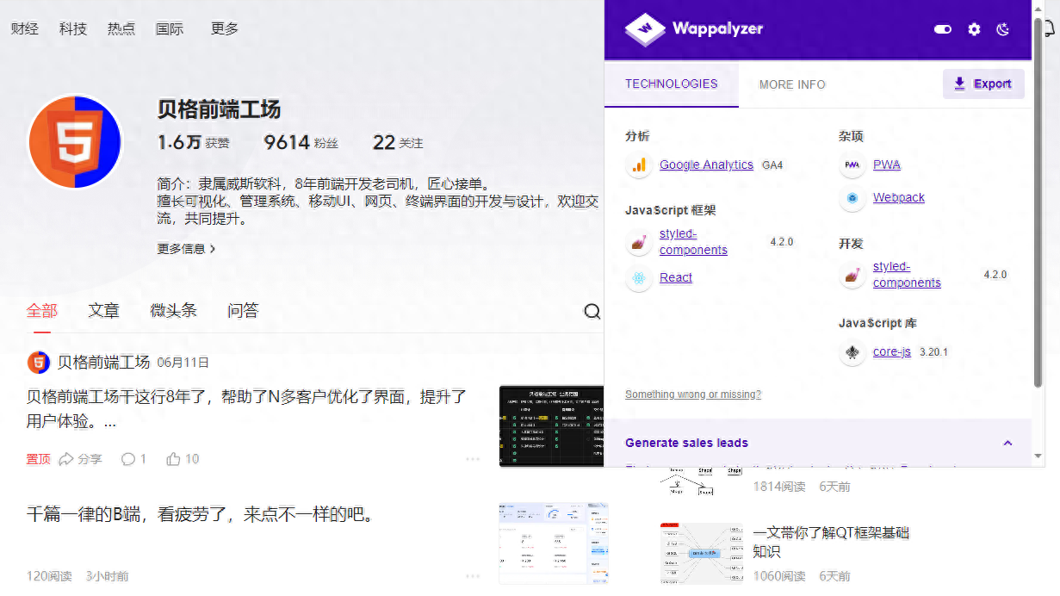Viewport: 1060px width, 596px height.
Task: Click styled-components icon under JavaScript 框架
Action: coord(639,245)
